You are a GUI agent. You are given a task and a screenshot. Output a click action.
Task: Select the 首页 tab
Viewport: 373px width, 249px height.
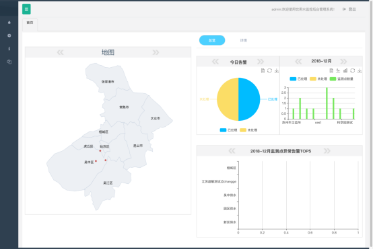30,23
